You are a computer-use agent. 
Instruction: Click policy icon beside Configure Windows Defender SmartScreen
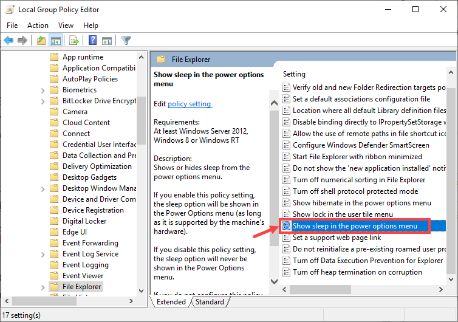(x=286, y=145)
